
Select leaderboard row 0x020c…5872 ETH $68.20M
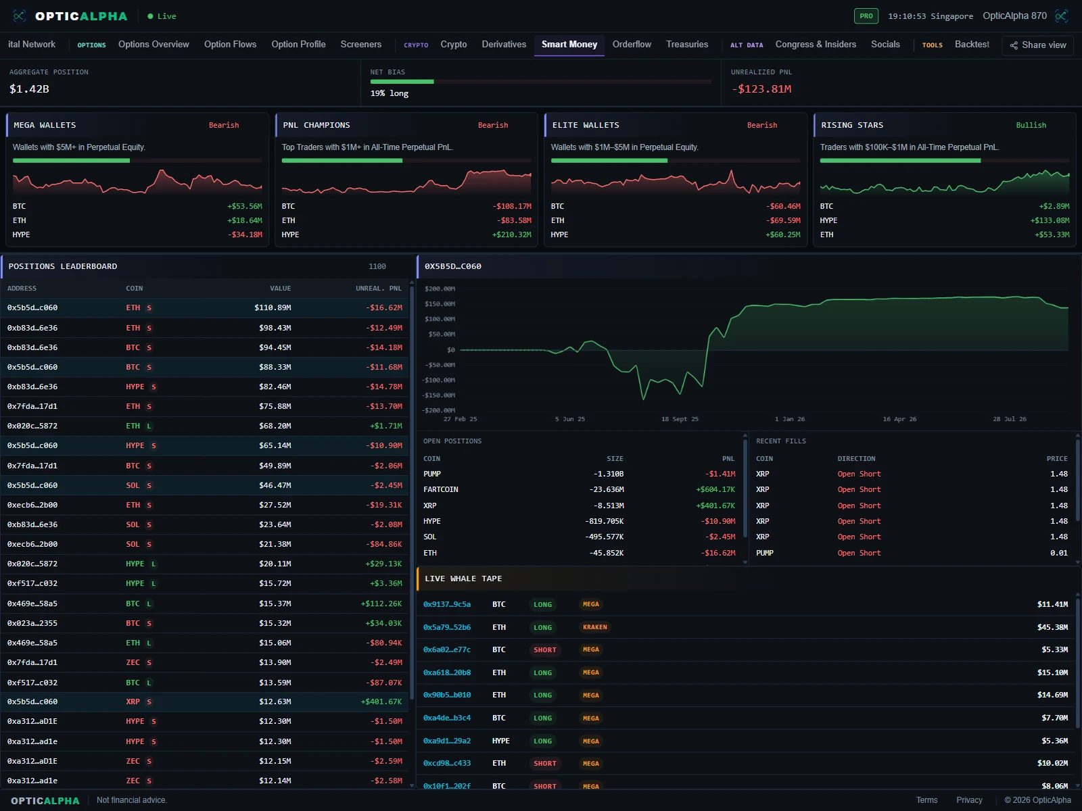click(204, 426)
